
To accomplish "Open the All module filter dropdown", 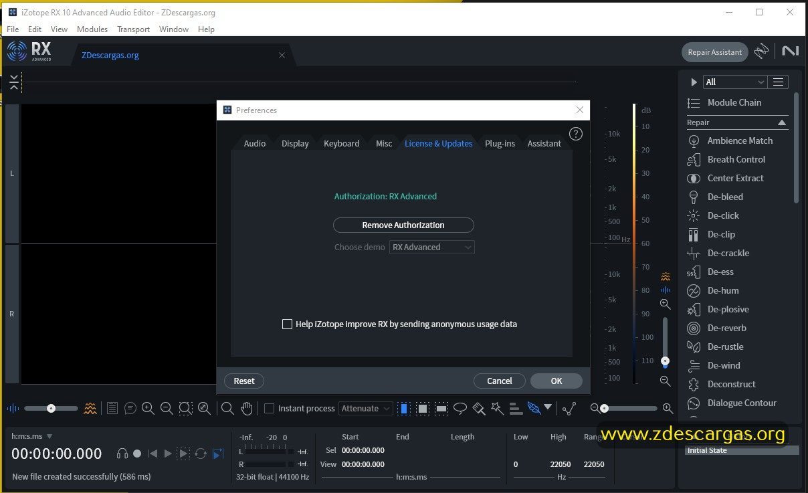I will pyautogui.click(x=734, y=82).
